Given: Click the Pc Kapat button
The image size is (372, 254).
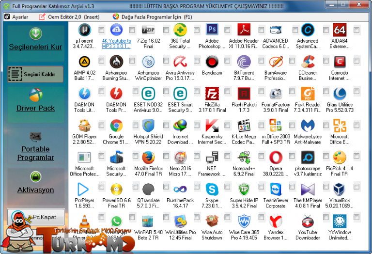Looking at the screenshot, I should pos(36,217).
